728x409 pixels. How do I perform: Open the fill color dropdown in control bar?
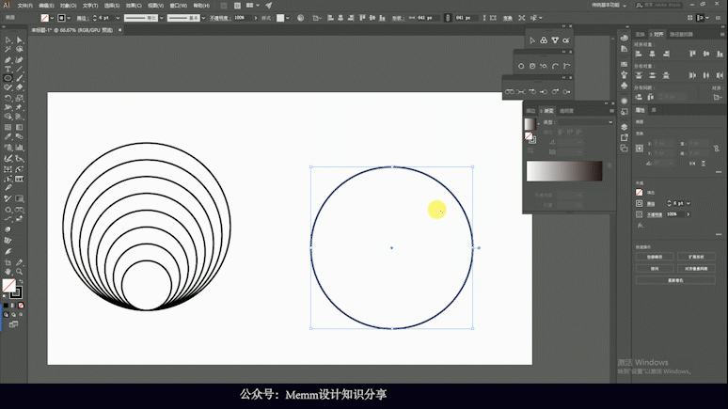[52, 18]
